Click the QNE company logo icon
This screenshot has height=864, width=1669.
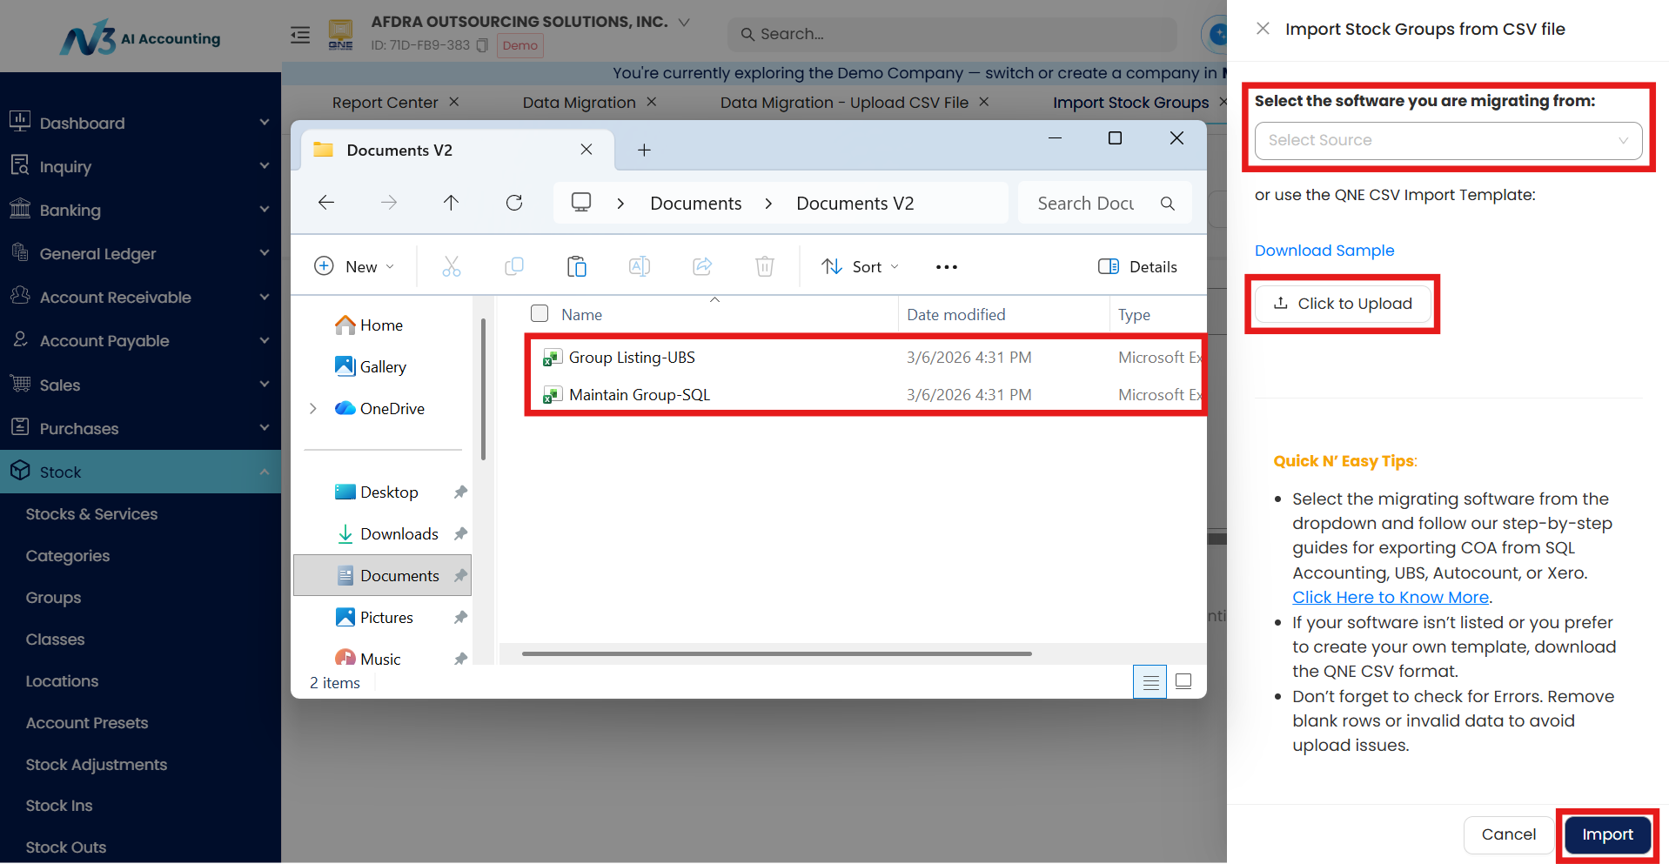340,35
